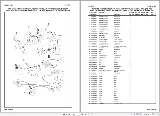Image resolution: width=160 pixels, height=116 pixels.
Task: Switch to single page view
Action: pos(132,114)
